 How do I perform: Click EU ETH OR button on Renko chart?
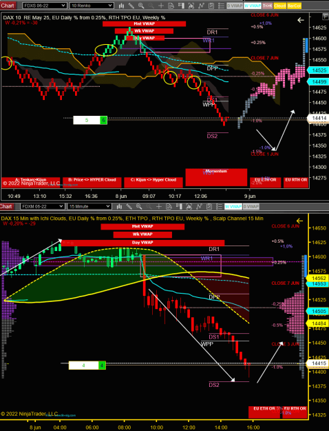coord(266,182)
